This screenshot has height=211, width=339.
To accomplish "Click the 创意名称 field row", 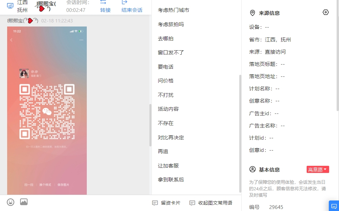I will click(264, 101).
